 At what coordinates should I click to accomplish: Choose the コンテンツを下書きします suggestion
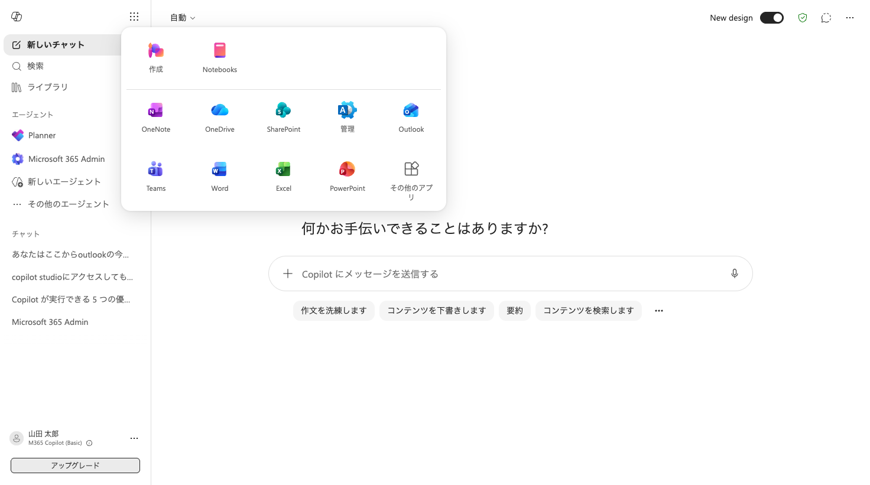coord(437,311)
